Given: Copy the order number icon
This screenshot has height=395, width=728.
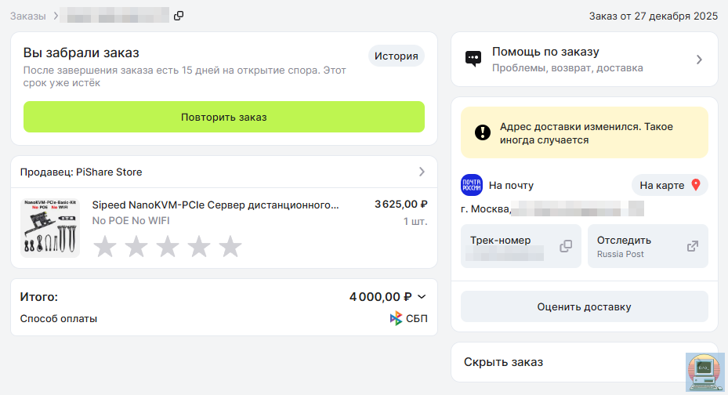Looking at the screenshot, I should click(x=179, y=16).
